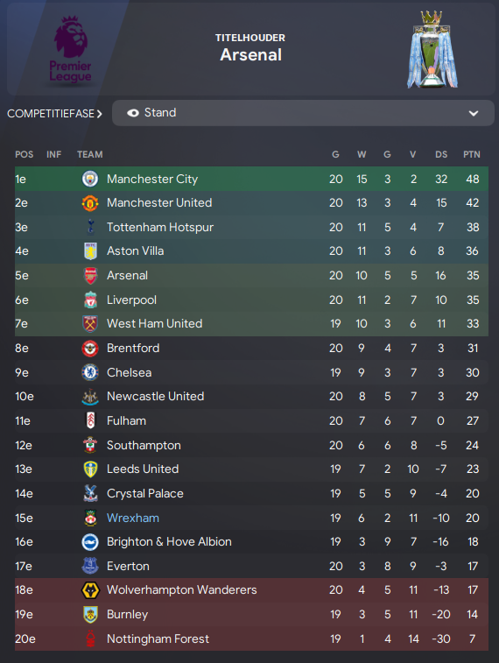Screen dimensions: 499x663
Task: Open the Stand dropdown selector
Action: click(303, 113)
